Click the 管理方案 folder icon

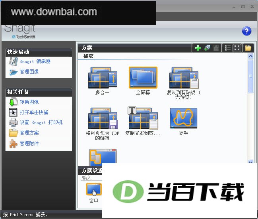[14, 133]
